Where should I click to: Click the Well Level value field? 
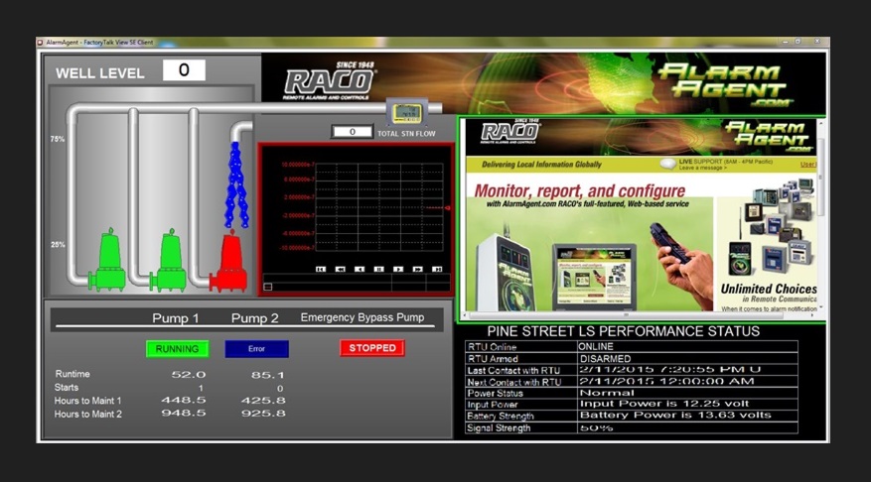184,70
